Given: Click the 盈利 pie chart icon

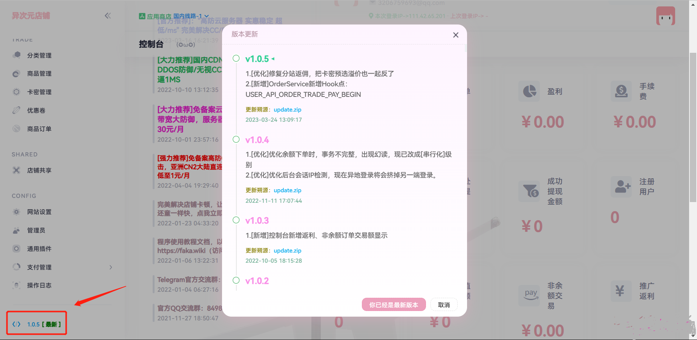Looking at the screenshot, I should pos(529,91).
